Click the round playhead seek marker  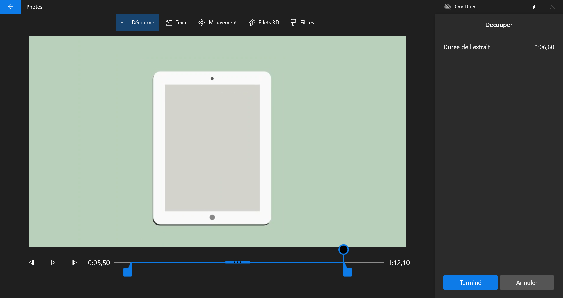(x=343, y=250)
